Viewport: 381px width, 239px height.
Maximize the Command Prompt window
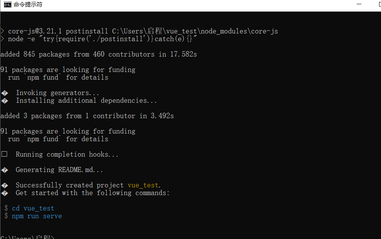tap(377, 5)
